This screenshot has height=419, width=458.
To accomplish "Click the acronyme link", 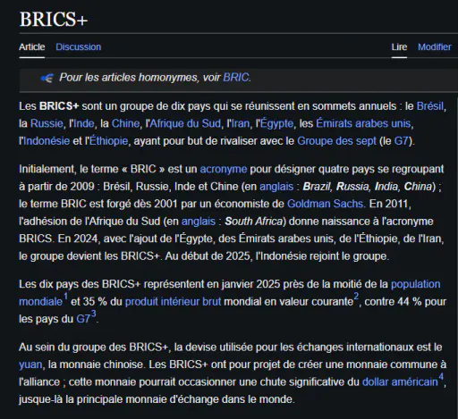I will (x=224, y=169).
